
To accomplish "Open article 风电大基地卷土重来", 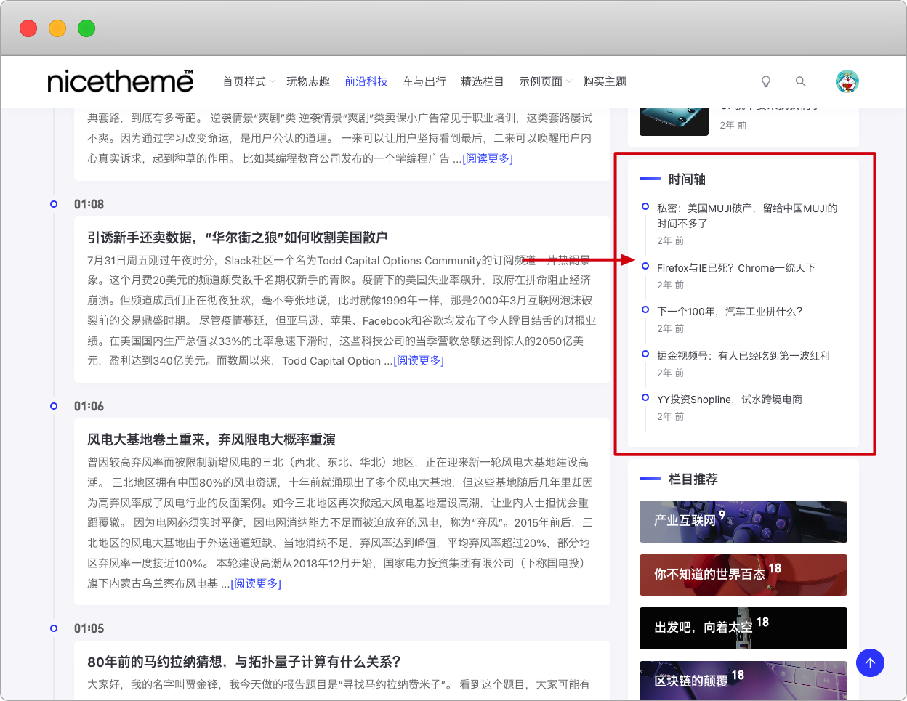I will pyautogui.click(x=211, y=439).
